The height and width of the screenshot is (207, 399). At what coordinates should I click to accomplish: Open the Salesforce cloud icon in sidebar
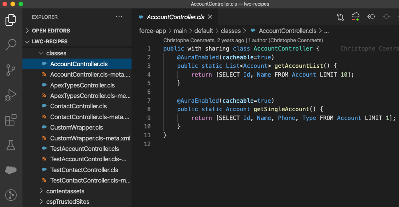click(x=11, y=170)
